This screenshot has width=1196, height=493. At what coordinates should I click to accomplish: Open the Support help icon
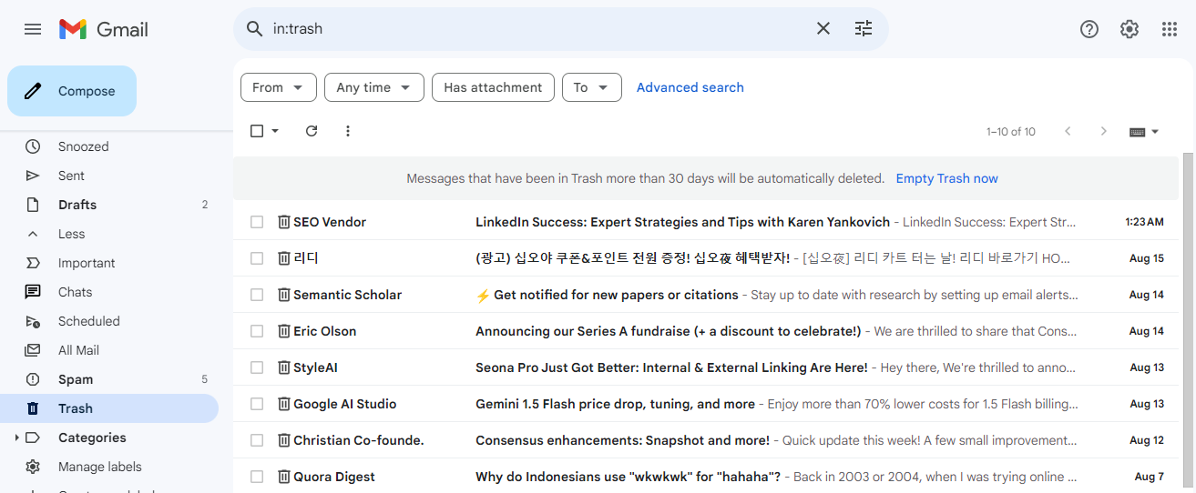pyautogui.click(x=1089, y=29)
